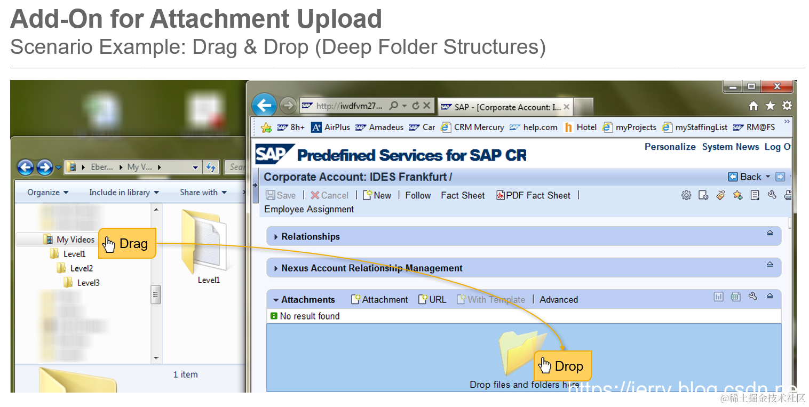
Task: Go back in Internet Explorer browser
Action: point(264,106)
